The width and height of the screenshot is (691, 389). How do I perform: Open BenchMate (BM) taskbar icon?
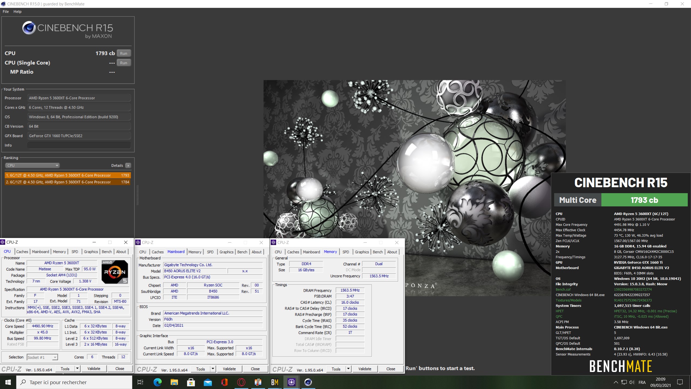[x=275, y=382]
